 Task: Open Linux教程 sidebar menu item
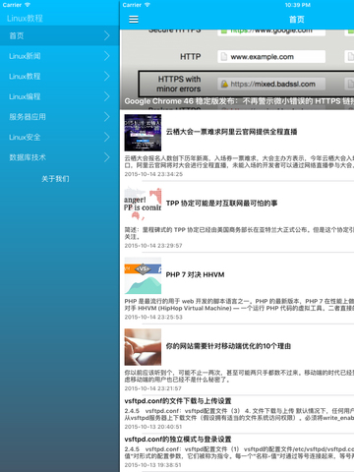click(x=60, y=77)
